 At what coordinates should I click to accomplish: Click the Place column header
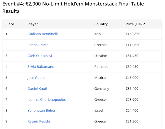click(x=10, y=24)
